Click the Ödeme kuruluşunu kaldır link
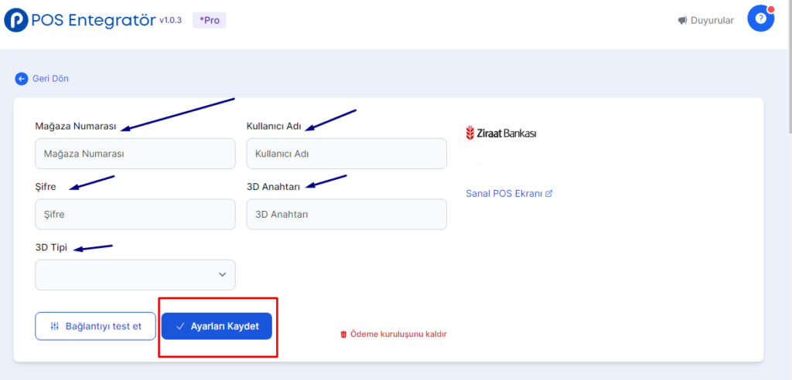This screenshot has width=792, height=380. (398, 334)
